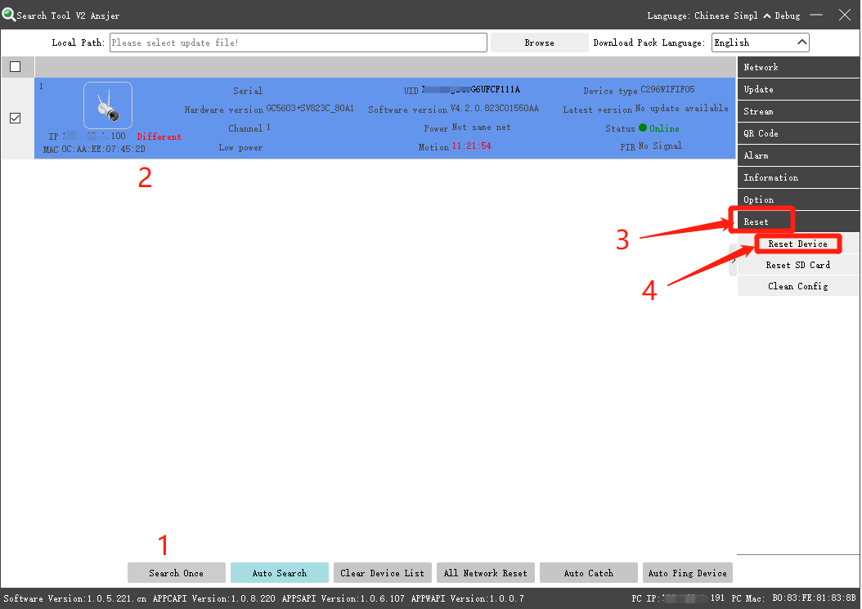The image size is (862, 609).
Task: Check the select-all checkbox in header
Action: (15, 66)
